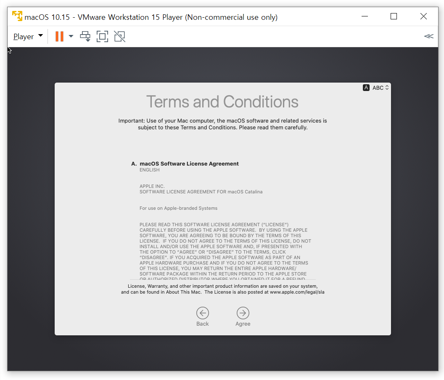Viewport: 444px width, 380px height.
Task: Pause the virtual machine
Action: (59, 36)
